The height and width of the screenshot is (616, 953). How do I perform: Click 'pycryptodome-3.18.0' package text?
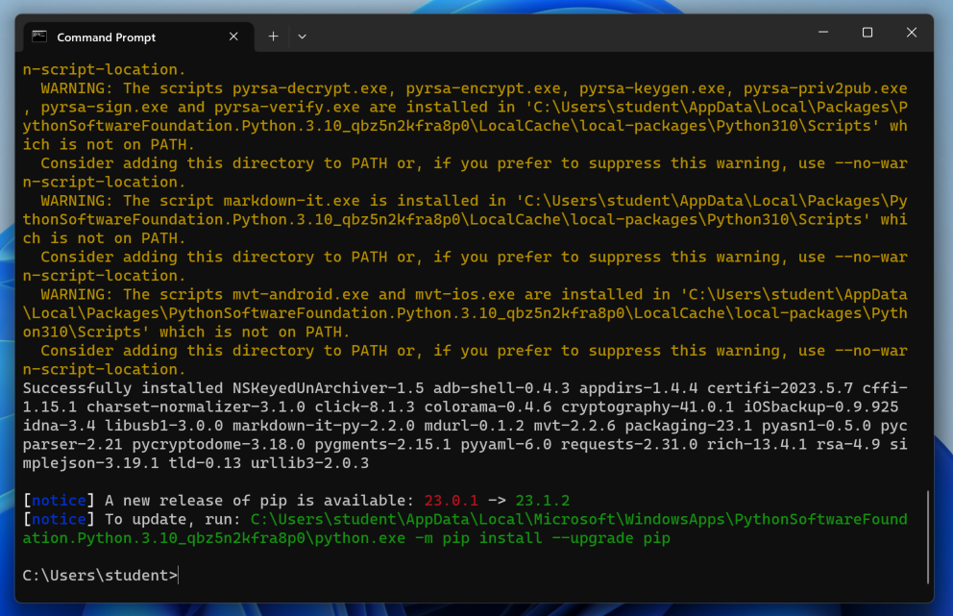[218, 445]
